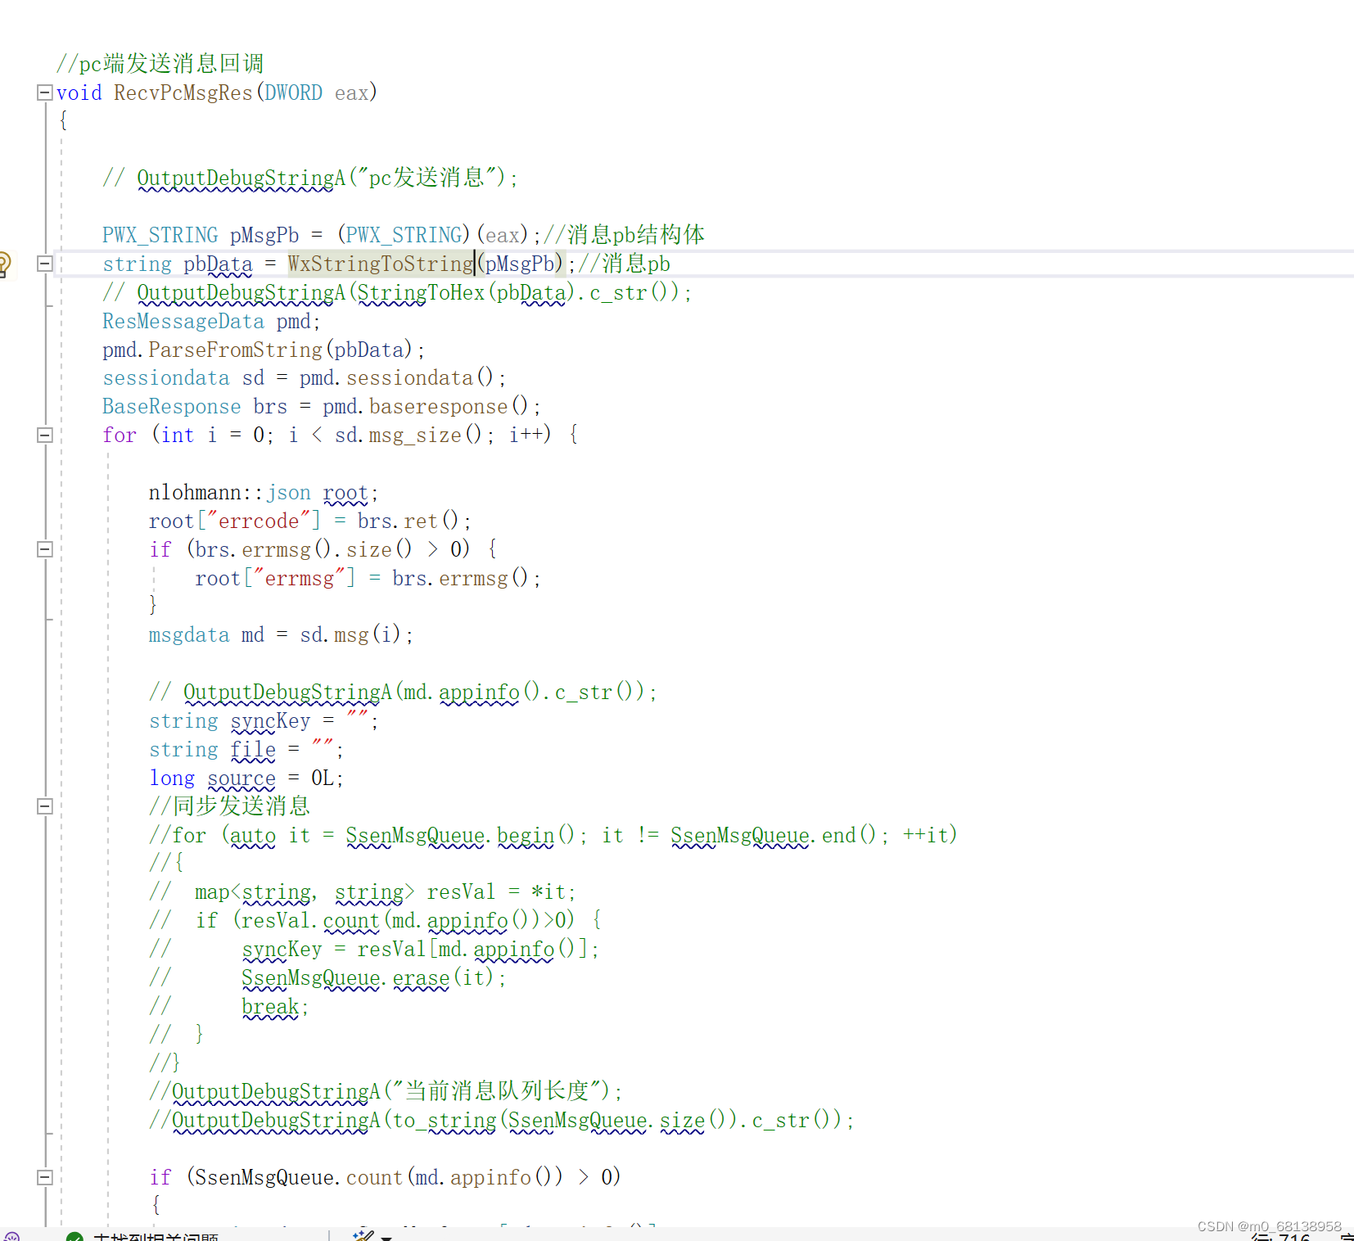1354x1241 pixels.
Task: Click the comment containing "当前消息队列长度"
Action: (386, 1091)
